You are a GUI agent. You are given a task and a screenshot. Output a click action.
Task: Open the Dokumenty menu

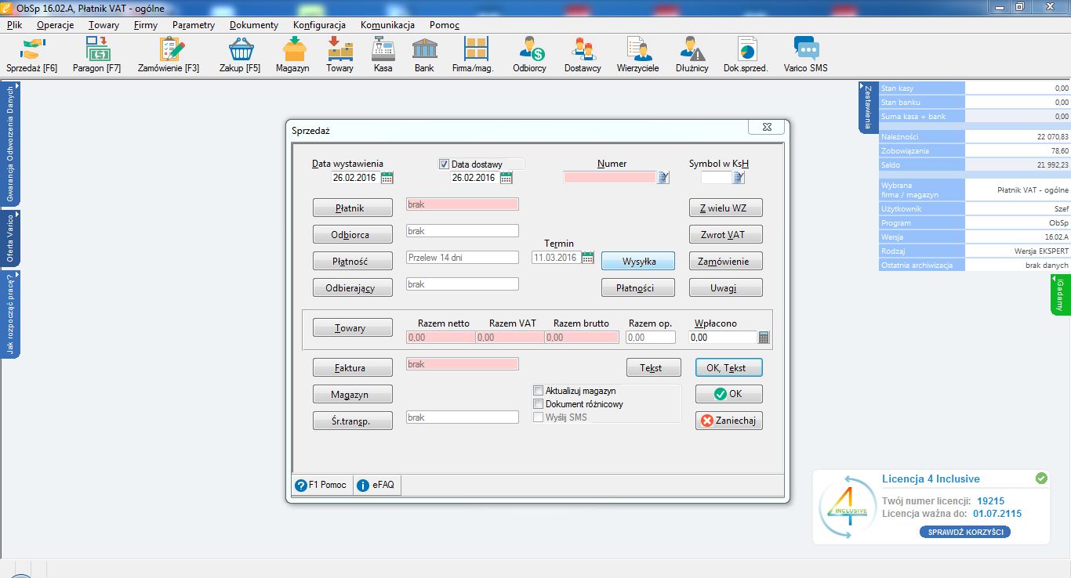[x=254, y=25]
